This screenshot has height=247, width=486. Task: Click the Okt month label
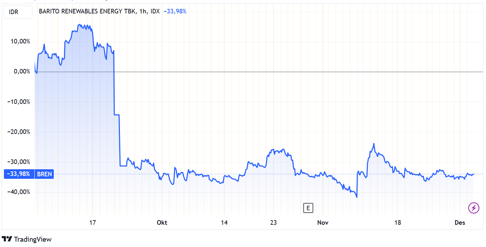click(162, 223)
